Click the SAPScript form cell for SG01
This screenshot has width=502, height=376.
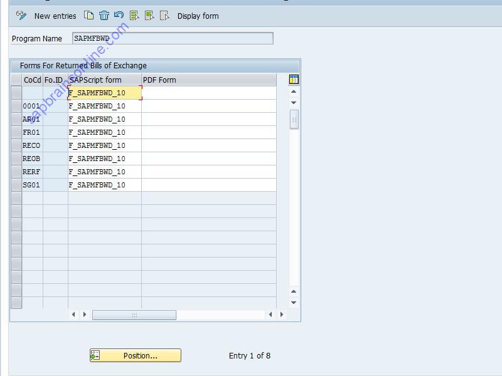point(105,185)
